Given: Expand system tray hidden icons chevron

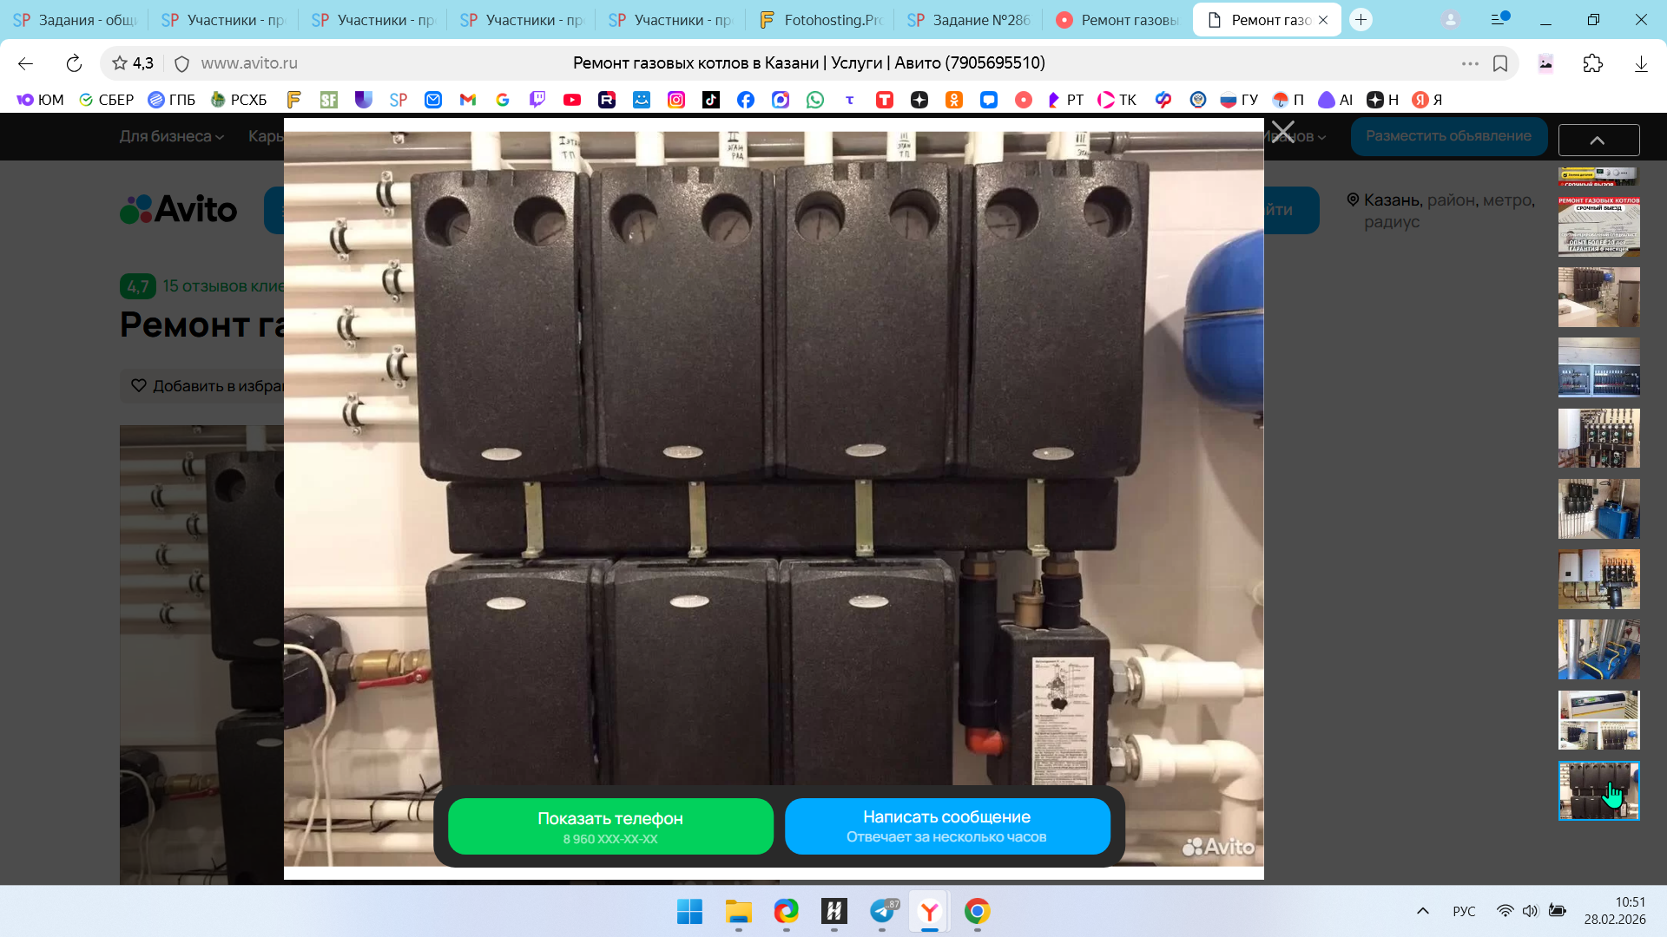Looking at the screenshot, I should (1422, 911).
